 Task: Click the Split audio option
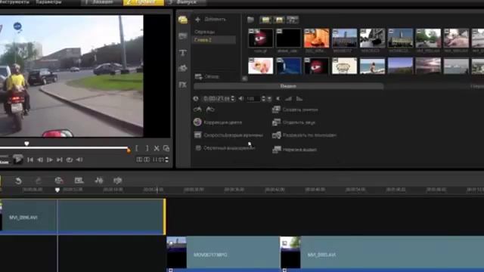[x=293, y=122]
